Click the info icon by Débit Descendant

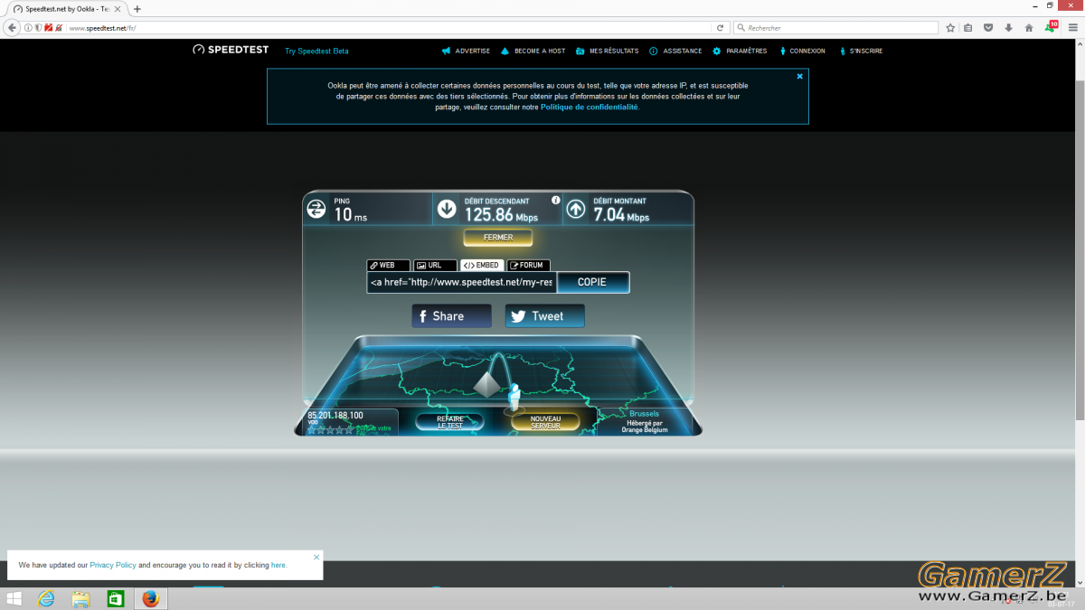click(x=555, y=201)
